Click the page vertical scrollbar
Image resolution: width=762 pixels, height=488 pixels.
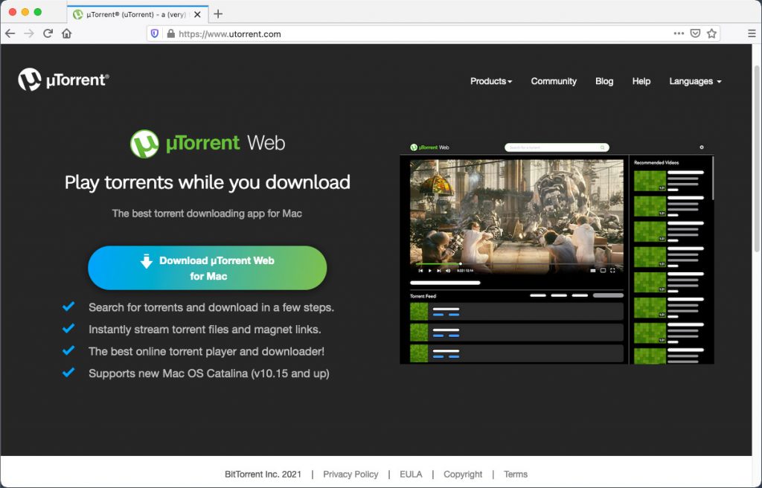pos(757,161)
